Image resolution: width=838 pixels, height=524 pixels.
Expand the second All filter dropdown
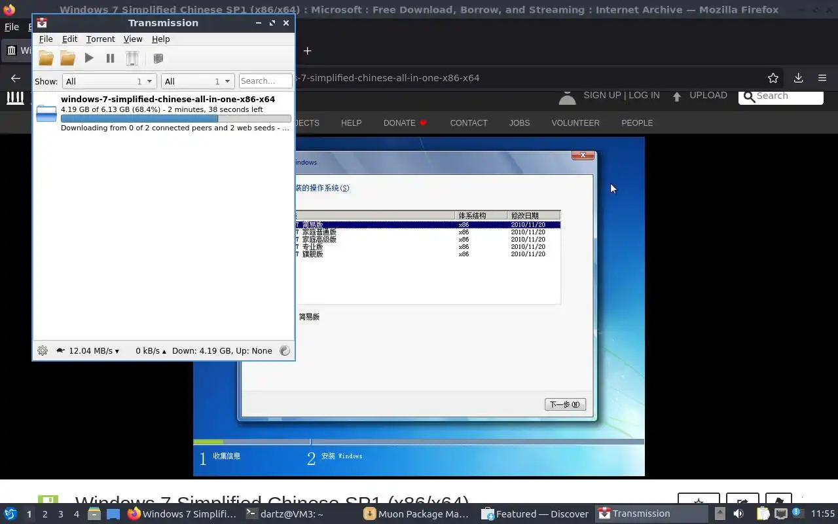tap(197, 81)
